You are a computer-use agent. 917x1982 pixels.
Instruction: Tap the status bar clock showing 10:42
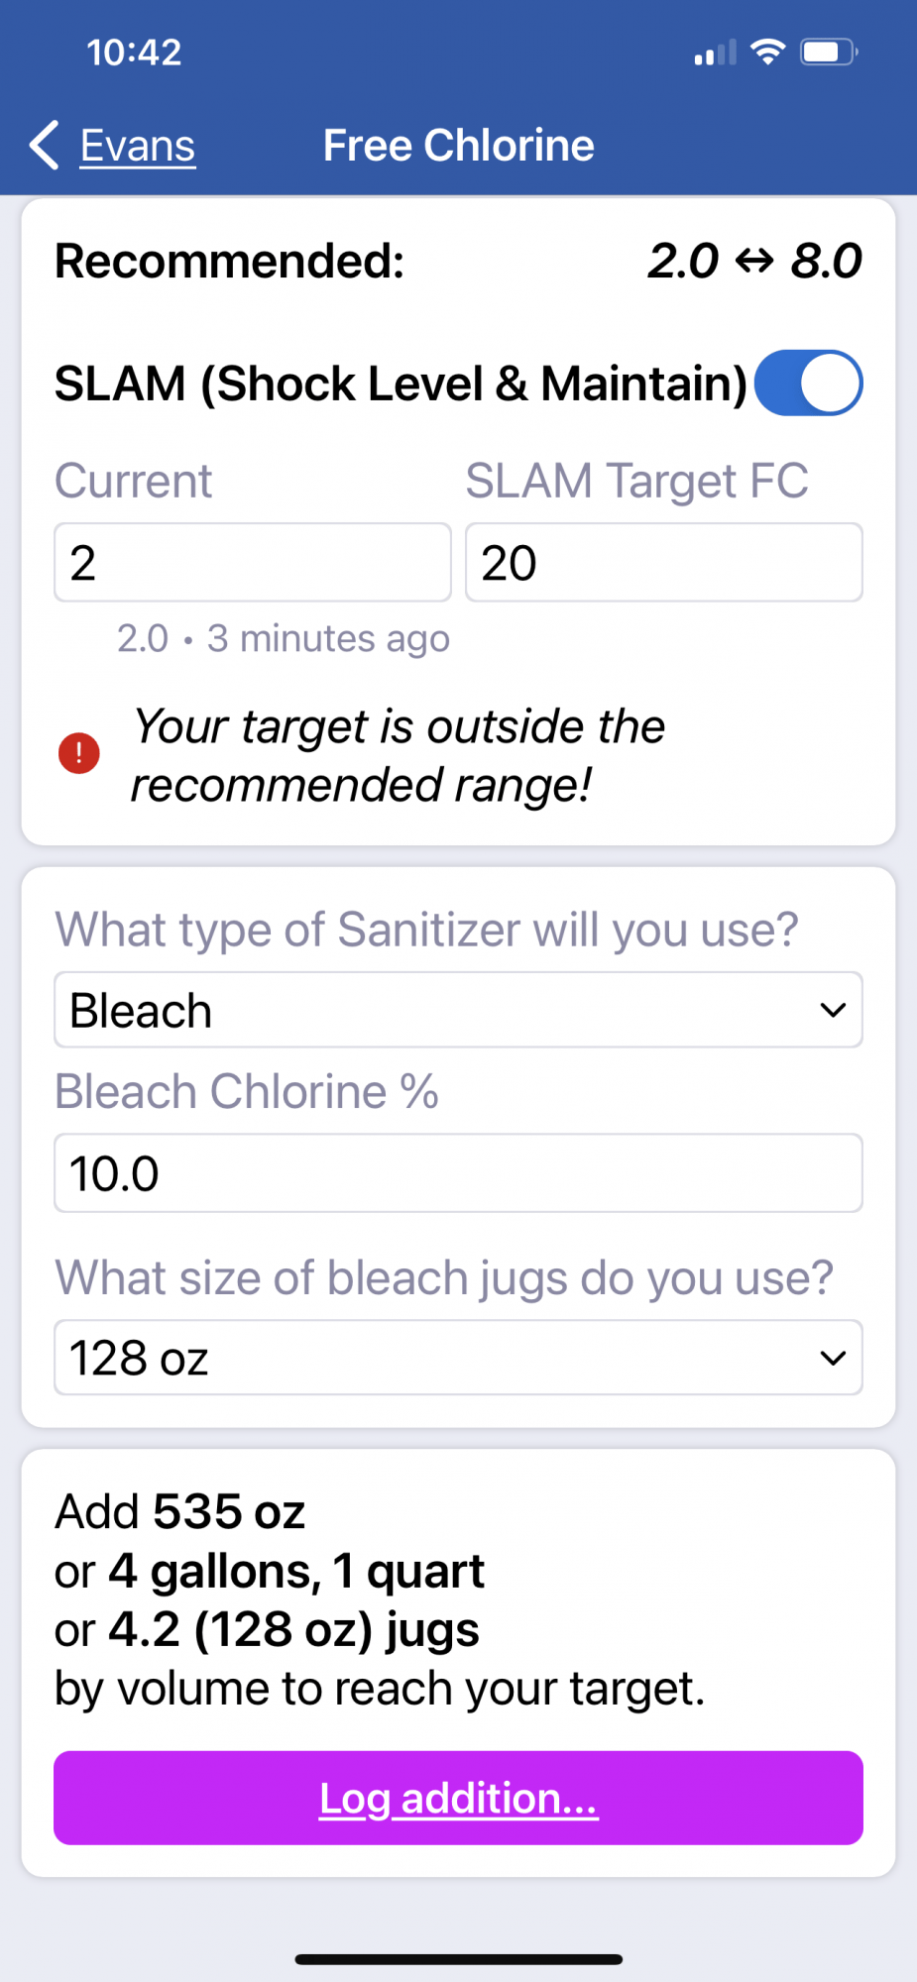(134, 52)
